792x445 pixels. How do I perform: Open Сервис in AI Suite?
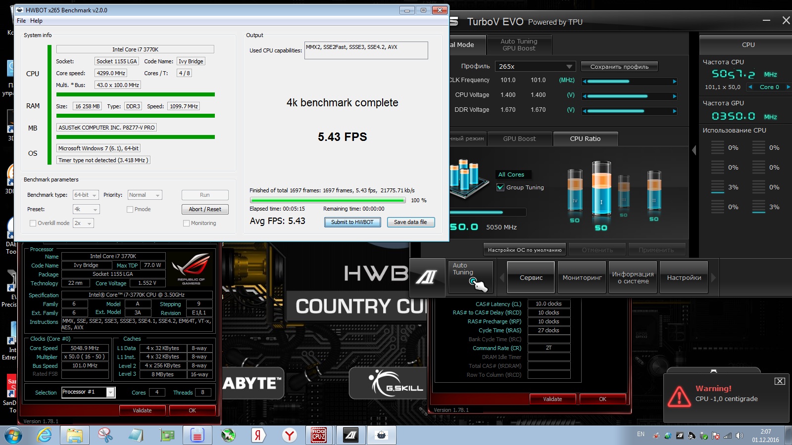tap(531, 277)
